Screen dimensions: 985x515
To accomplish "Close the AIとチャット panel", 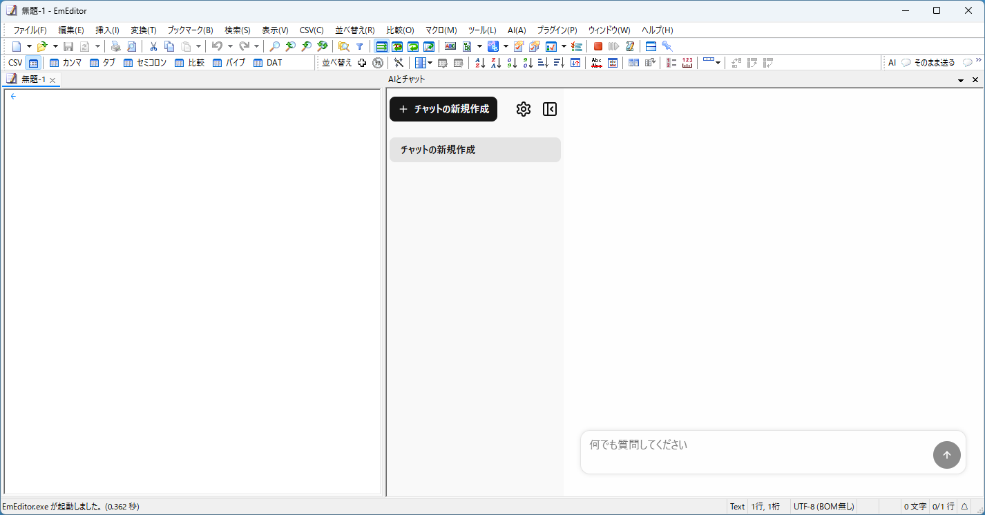I will click(x=975, y=80).
